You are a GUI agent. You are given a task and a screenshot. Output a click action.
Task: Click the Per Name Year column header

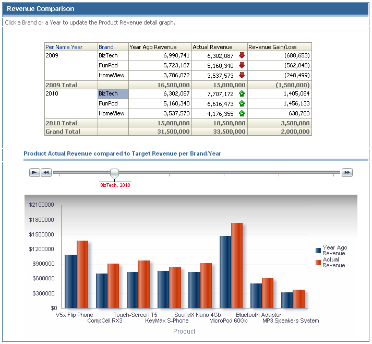pos(64,47)
